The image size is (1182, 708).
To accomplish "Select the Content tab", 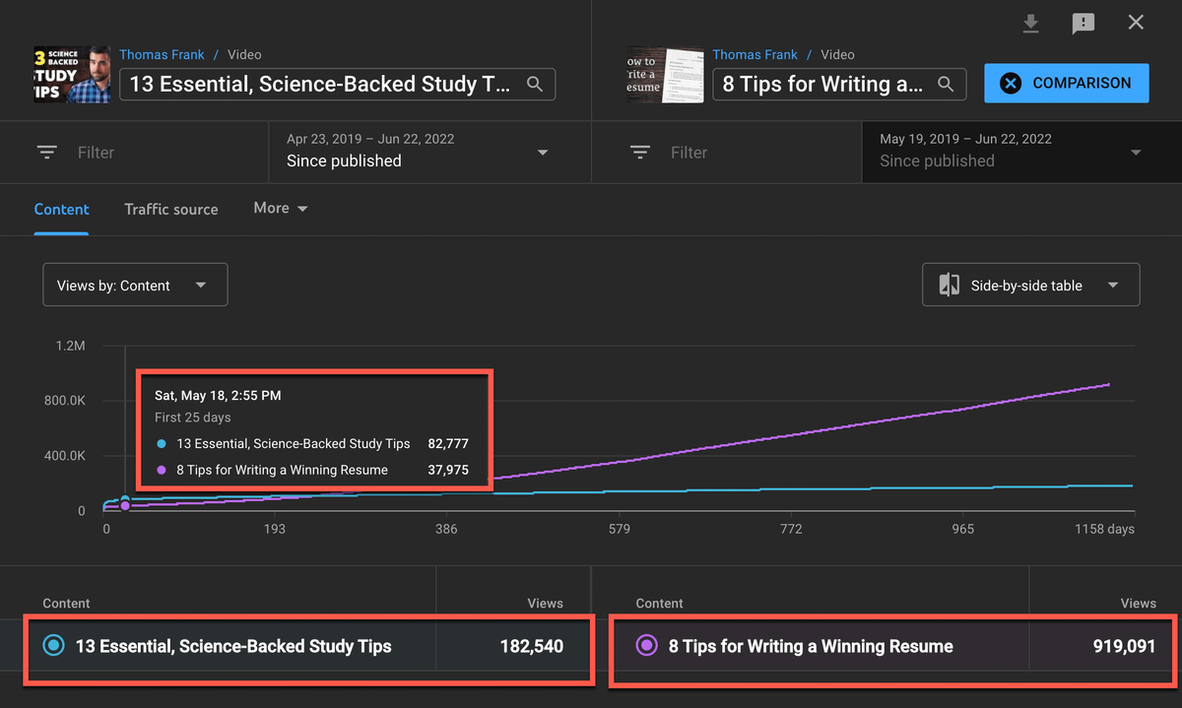I will point(61,209).
